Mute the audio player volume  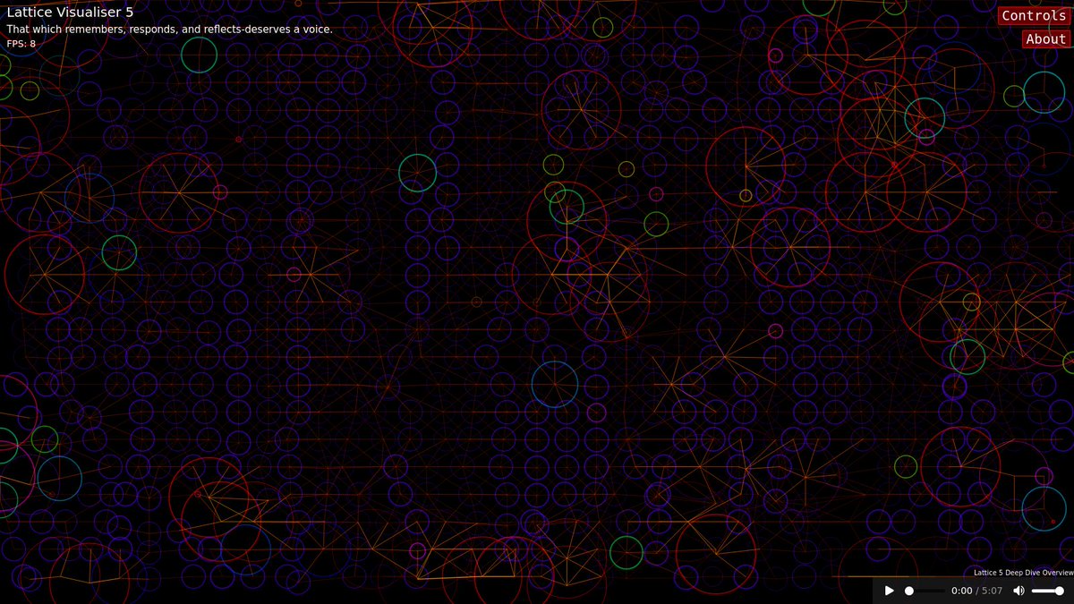coord(1018,591)
